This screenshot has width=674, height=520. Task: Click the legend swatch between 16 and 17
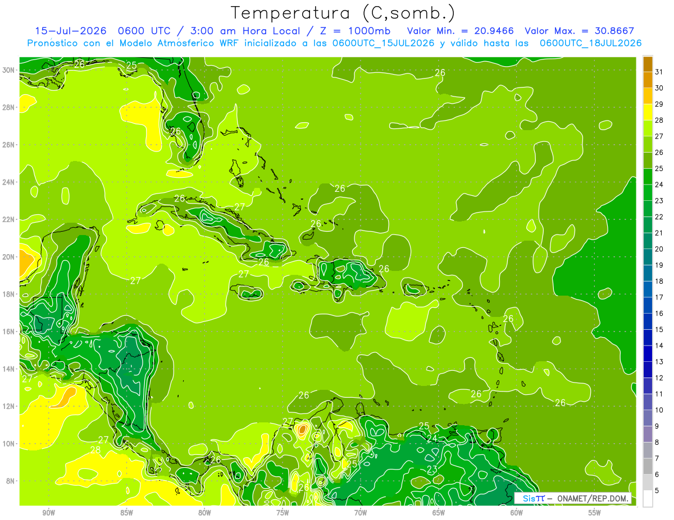click(x=648, y=305)
